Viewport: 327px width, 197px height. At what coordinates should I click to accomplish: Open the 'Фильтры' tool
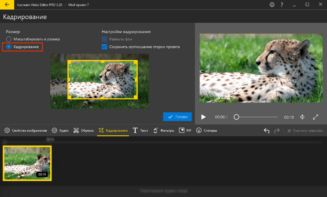pyautogui.click(x=163, y=131)
